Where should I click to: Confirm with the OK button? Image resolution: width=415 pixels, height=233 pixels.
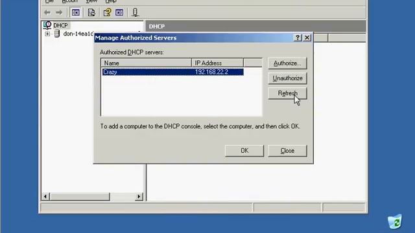[x=244, y=151]
